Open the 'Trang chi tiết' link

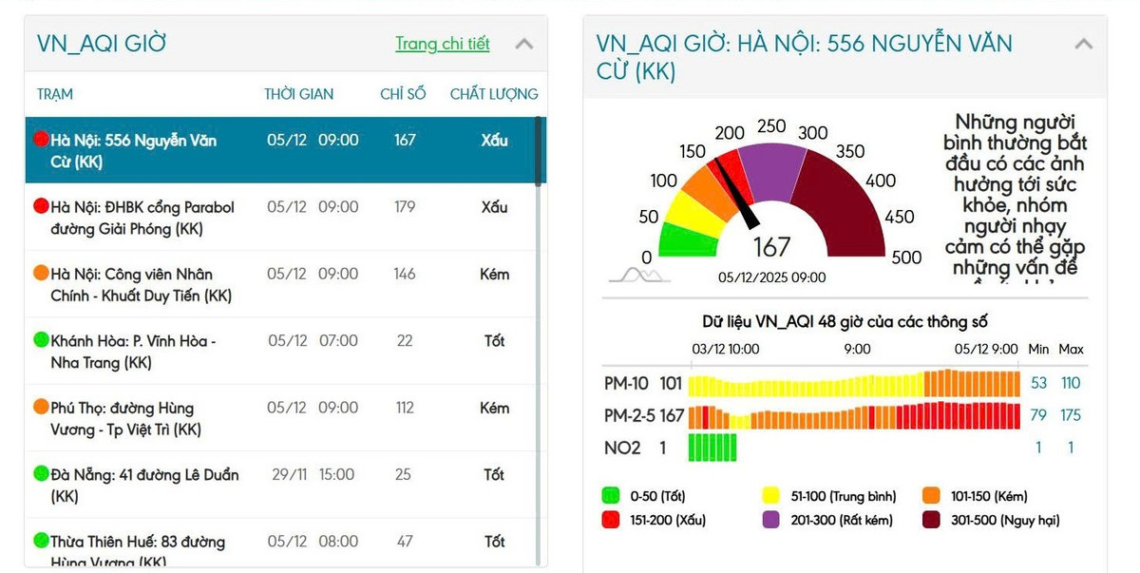[x=442, y=44]
